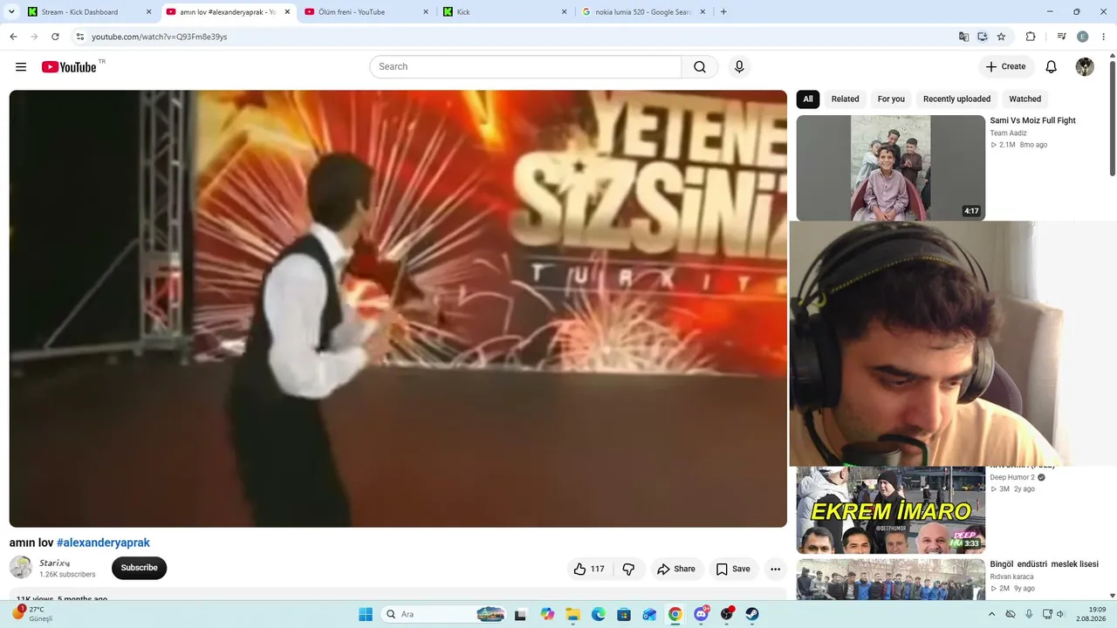This screenshot has width=1117, height=628.
Task: Open the YouTube account avatar menu
Action: (1085, 67)
